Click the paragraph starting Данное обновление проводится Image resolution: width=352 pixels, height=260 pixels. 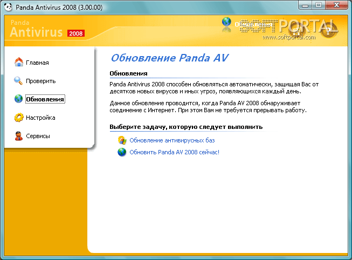(208, 106)
